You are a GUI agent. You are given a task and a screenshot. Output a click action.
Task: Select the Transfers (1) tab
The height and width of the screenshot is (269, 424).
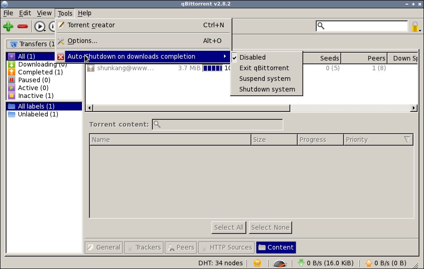coord(31,44)
